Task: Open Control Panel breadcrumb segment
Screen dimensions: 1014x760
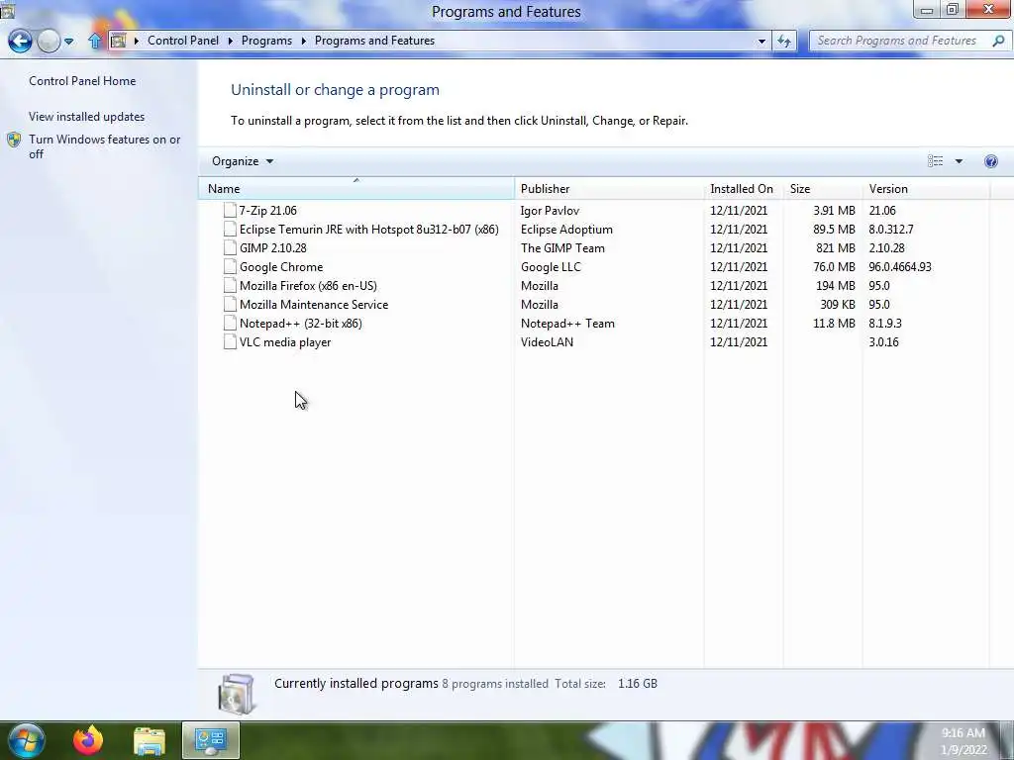Action: 183,40
